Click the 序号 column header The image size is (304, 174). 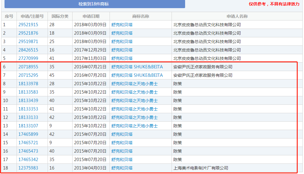9,16
